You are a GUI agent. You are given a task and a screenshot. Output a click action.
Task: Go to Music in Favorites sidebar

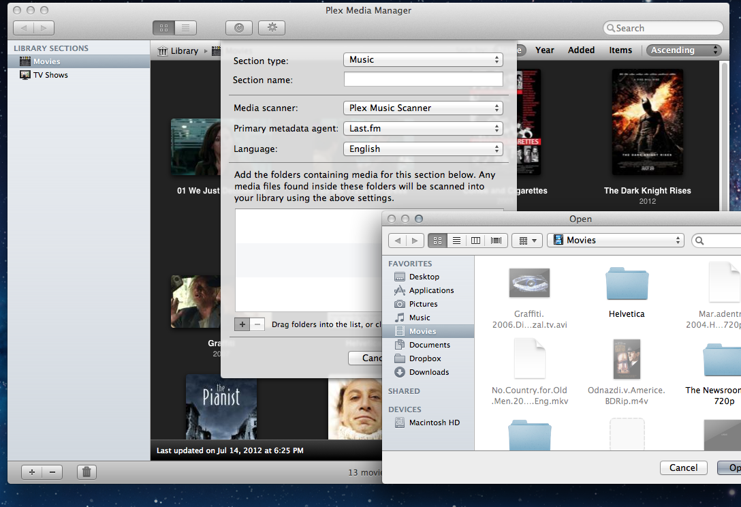coord(428,318)
